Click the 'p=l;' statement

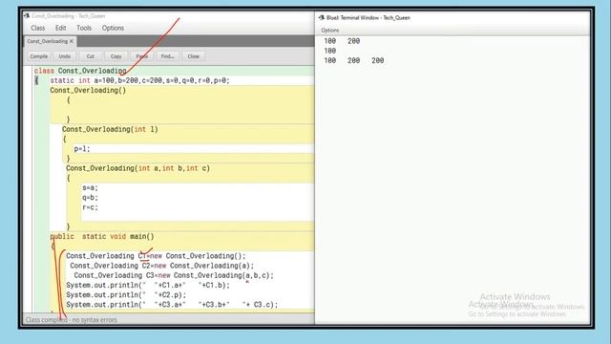point(82,149)
